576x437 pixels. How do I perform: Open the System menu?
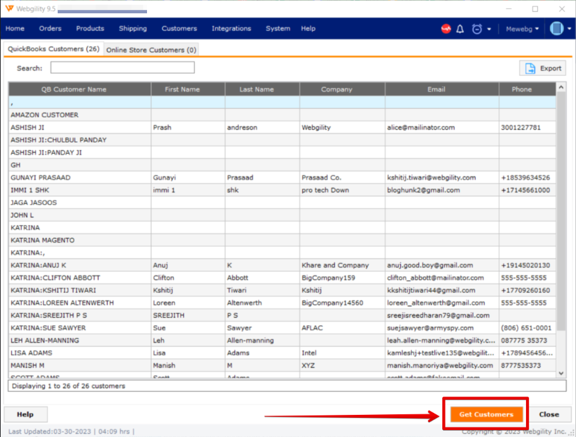(x=278, y=28)
